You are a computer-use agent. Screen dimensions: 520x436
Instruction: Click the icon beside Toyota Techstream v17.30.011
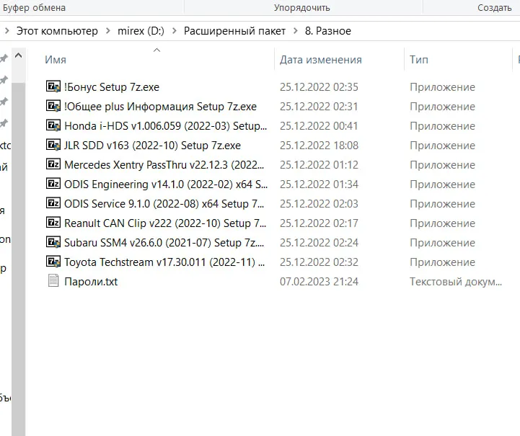point(53,262)
